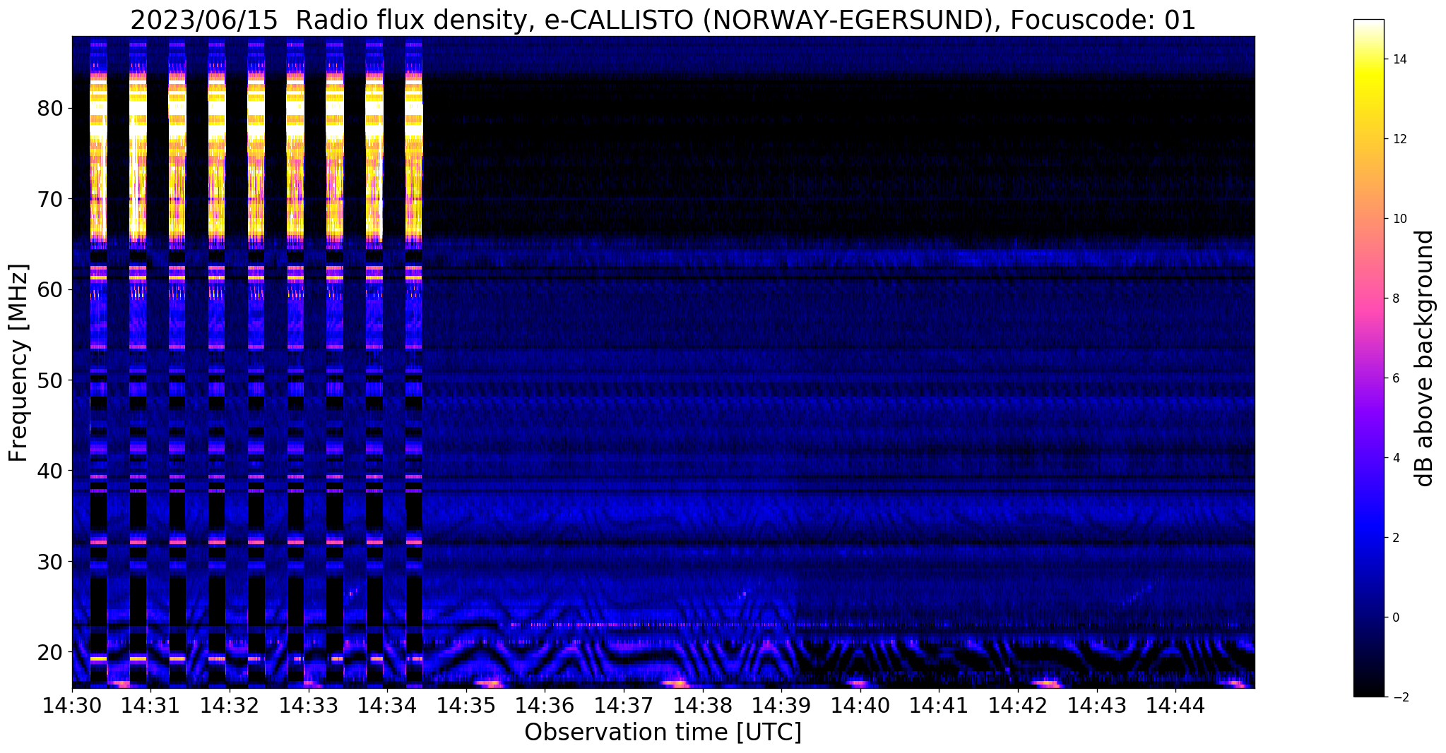
Task: Click the 14:34 time tick label
Action: pos(387,706)
